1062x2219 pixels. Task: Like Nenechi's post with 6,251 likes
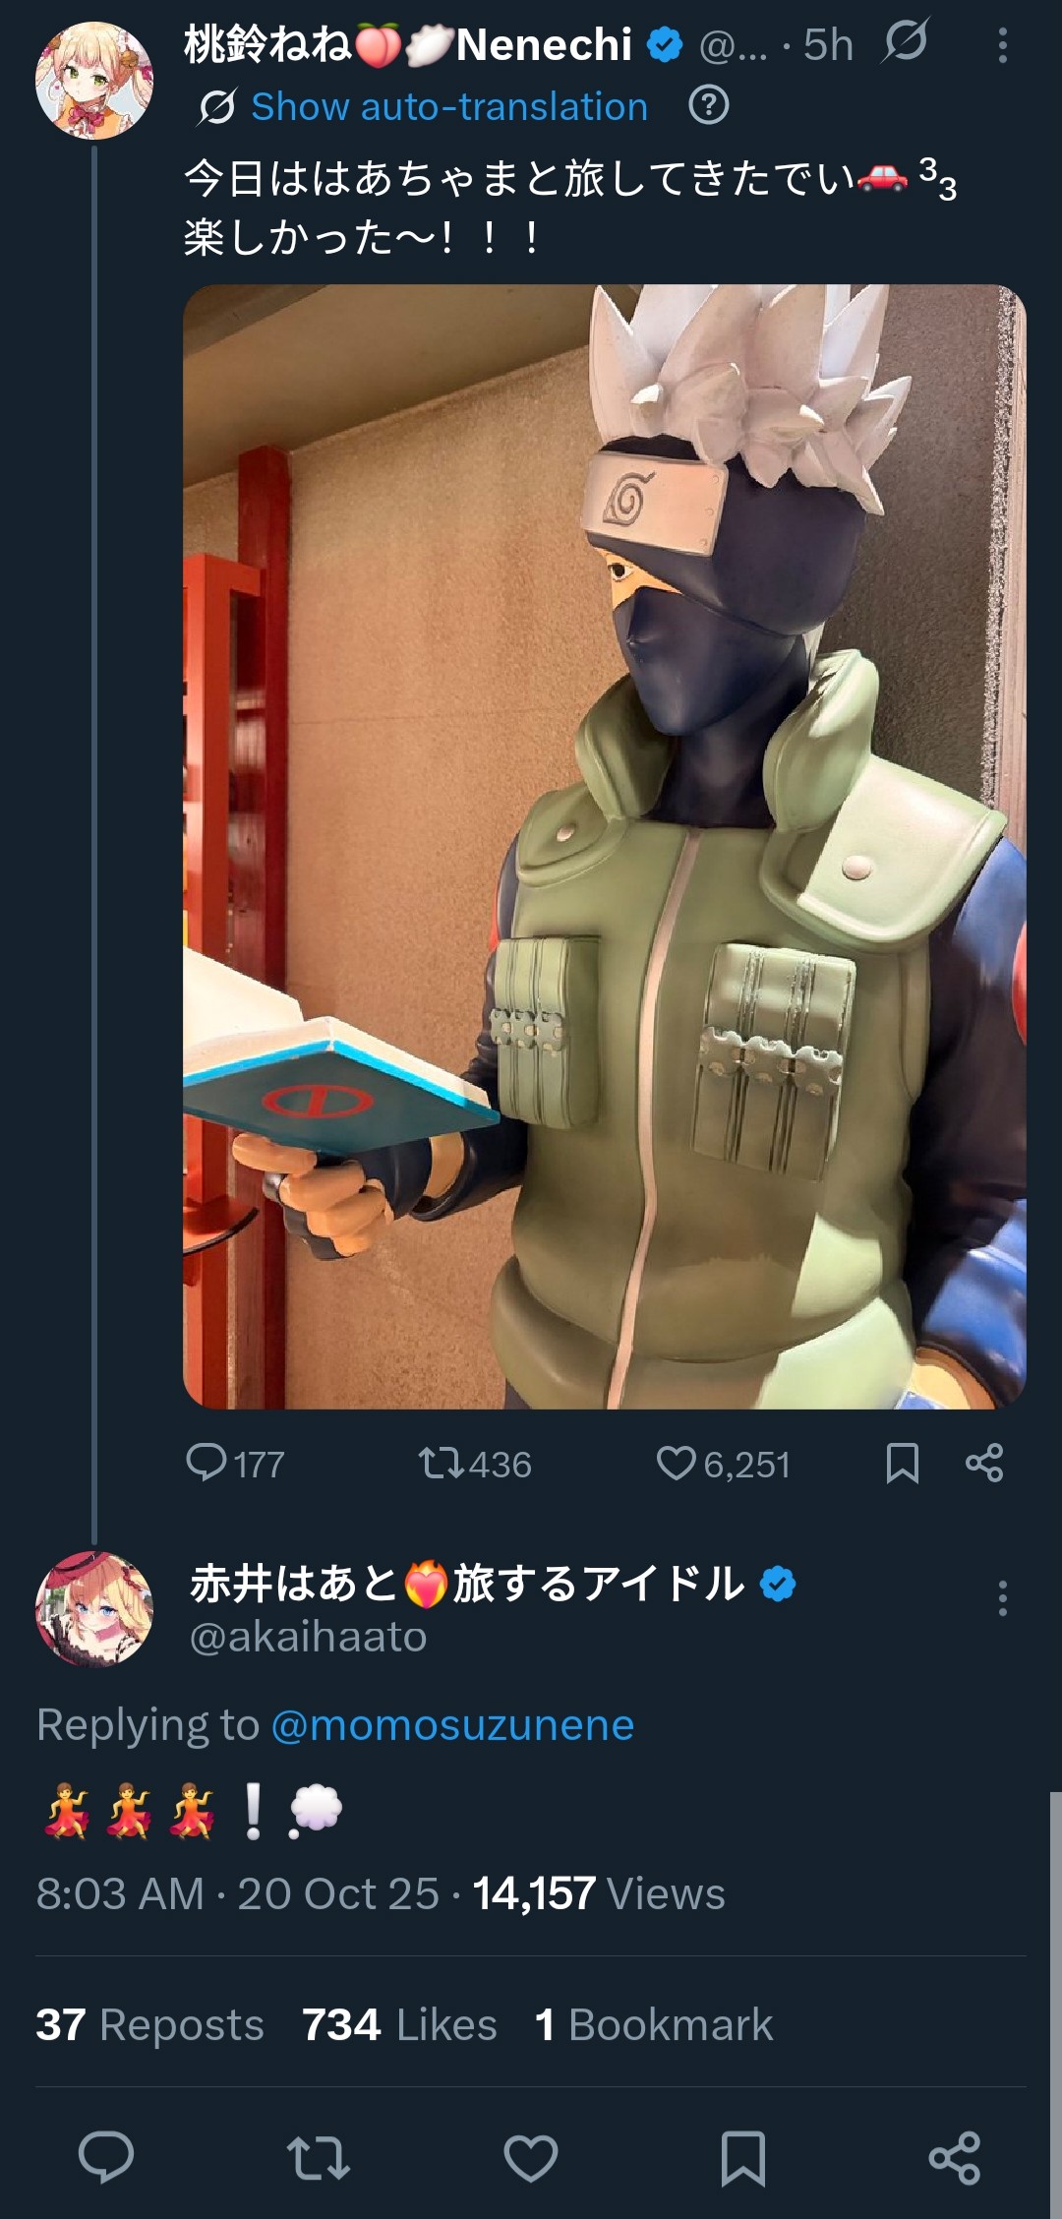click(x=723, y=1464)
